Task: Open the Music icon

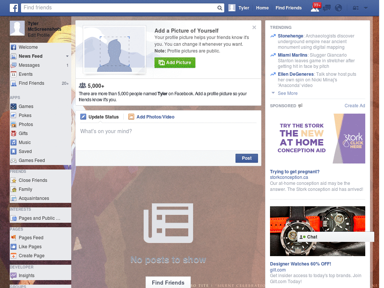Action: click(x=13, y=142)
